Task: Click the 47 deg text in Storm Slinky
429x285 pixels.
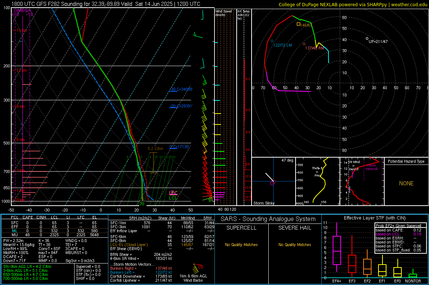Action: tap(287, 160)
